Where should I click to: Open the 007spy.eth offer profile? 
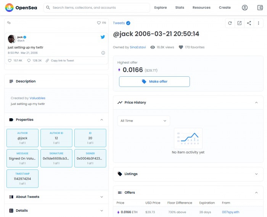[230, 212]
